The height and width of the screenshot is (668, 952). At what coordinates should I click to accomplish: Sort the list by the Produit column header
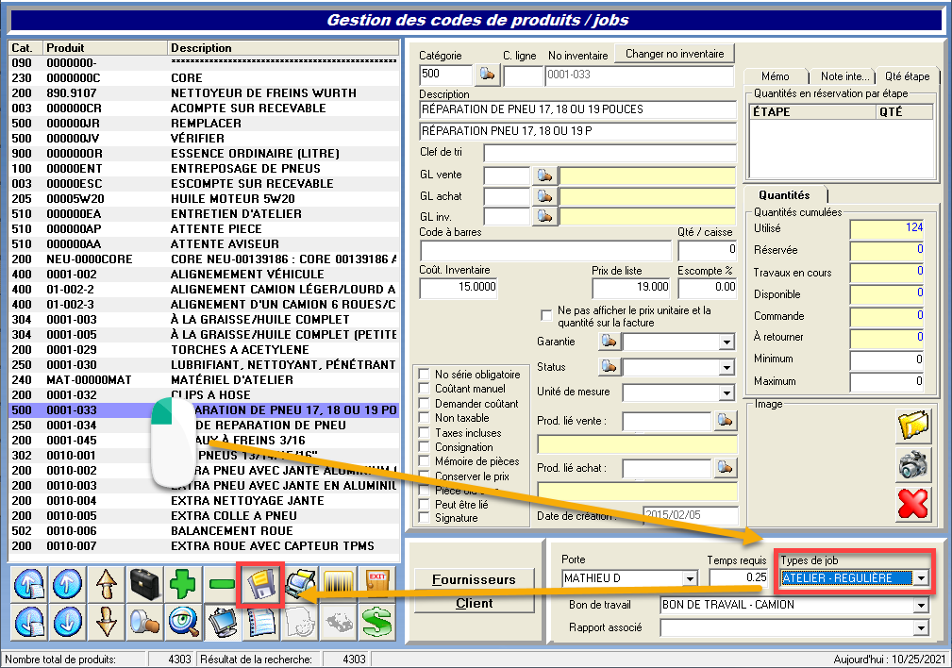106,48
